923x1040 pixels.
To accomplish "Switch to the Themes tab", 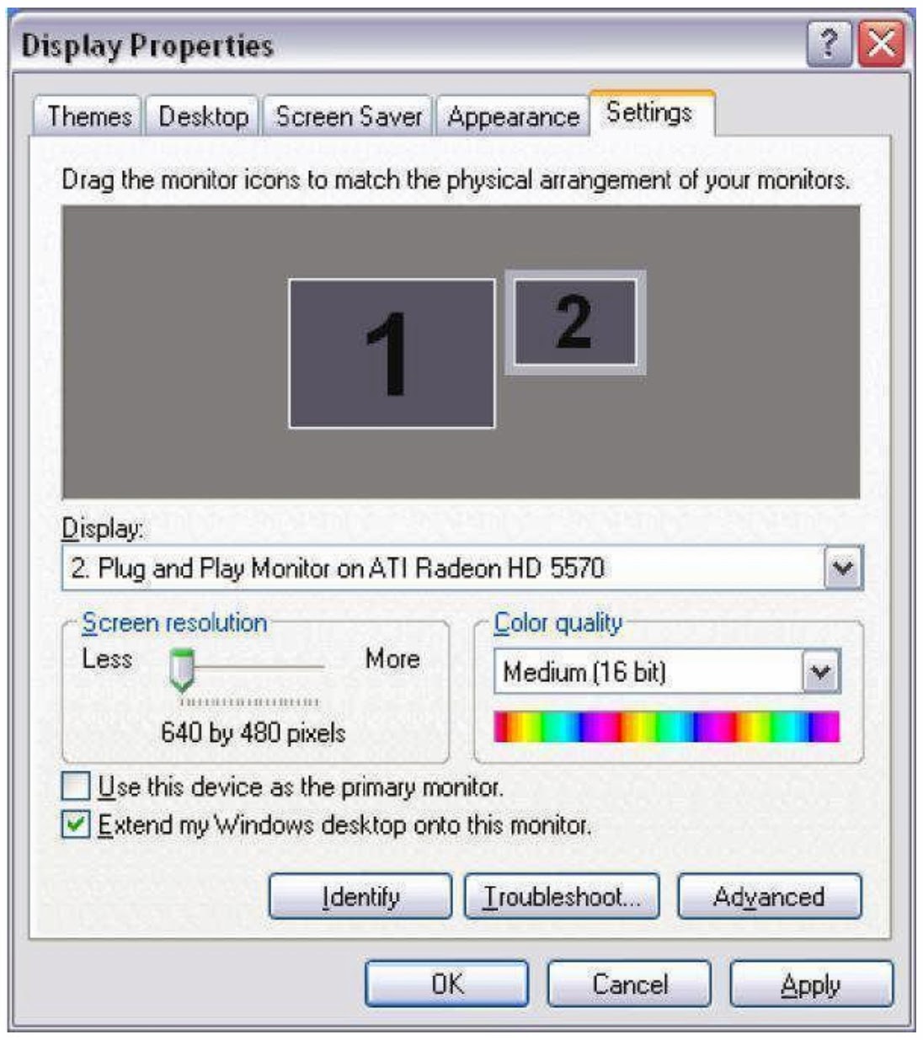I will point(89,116).
